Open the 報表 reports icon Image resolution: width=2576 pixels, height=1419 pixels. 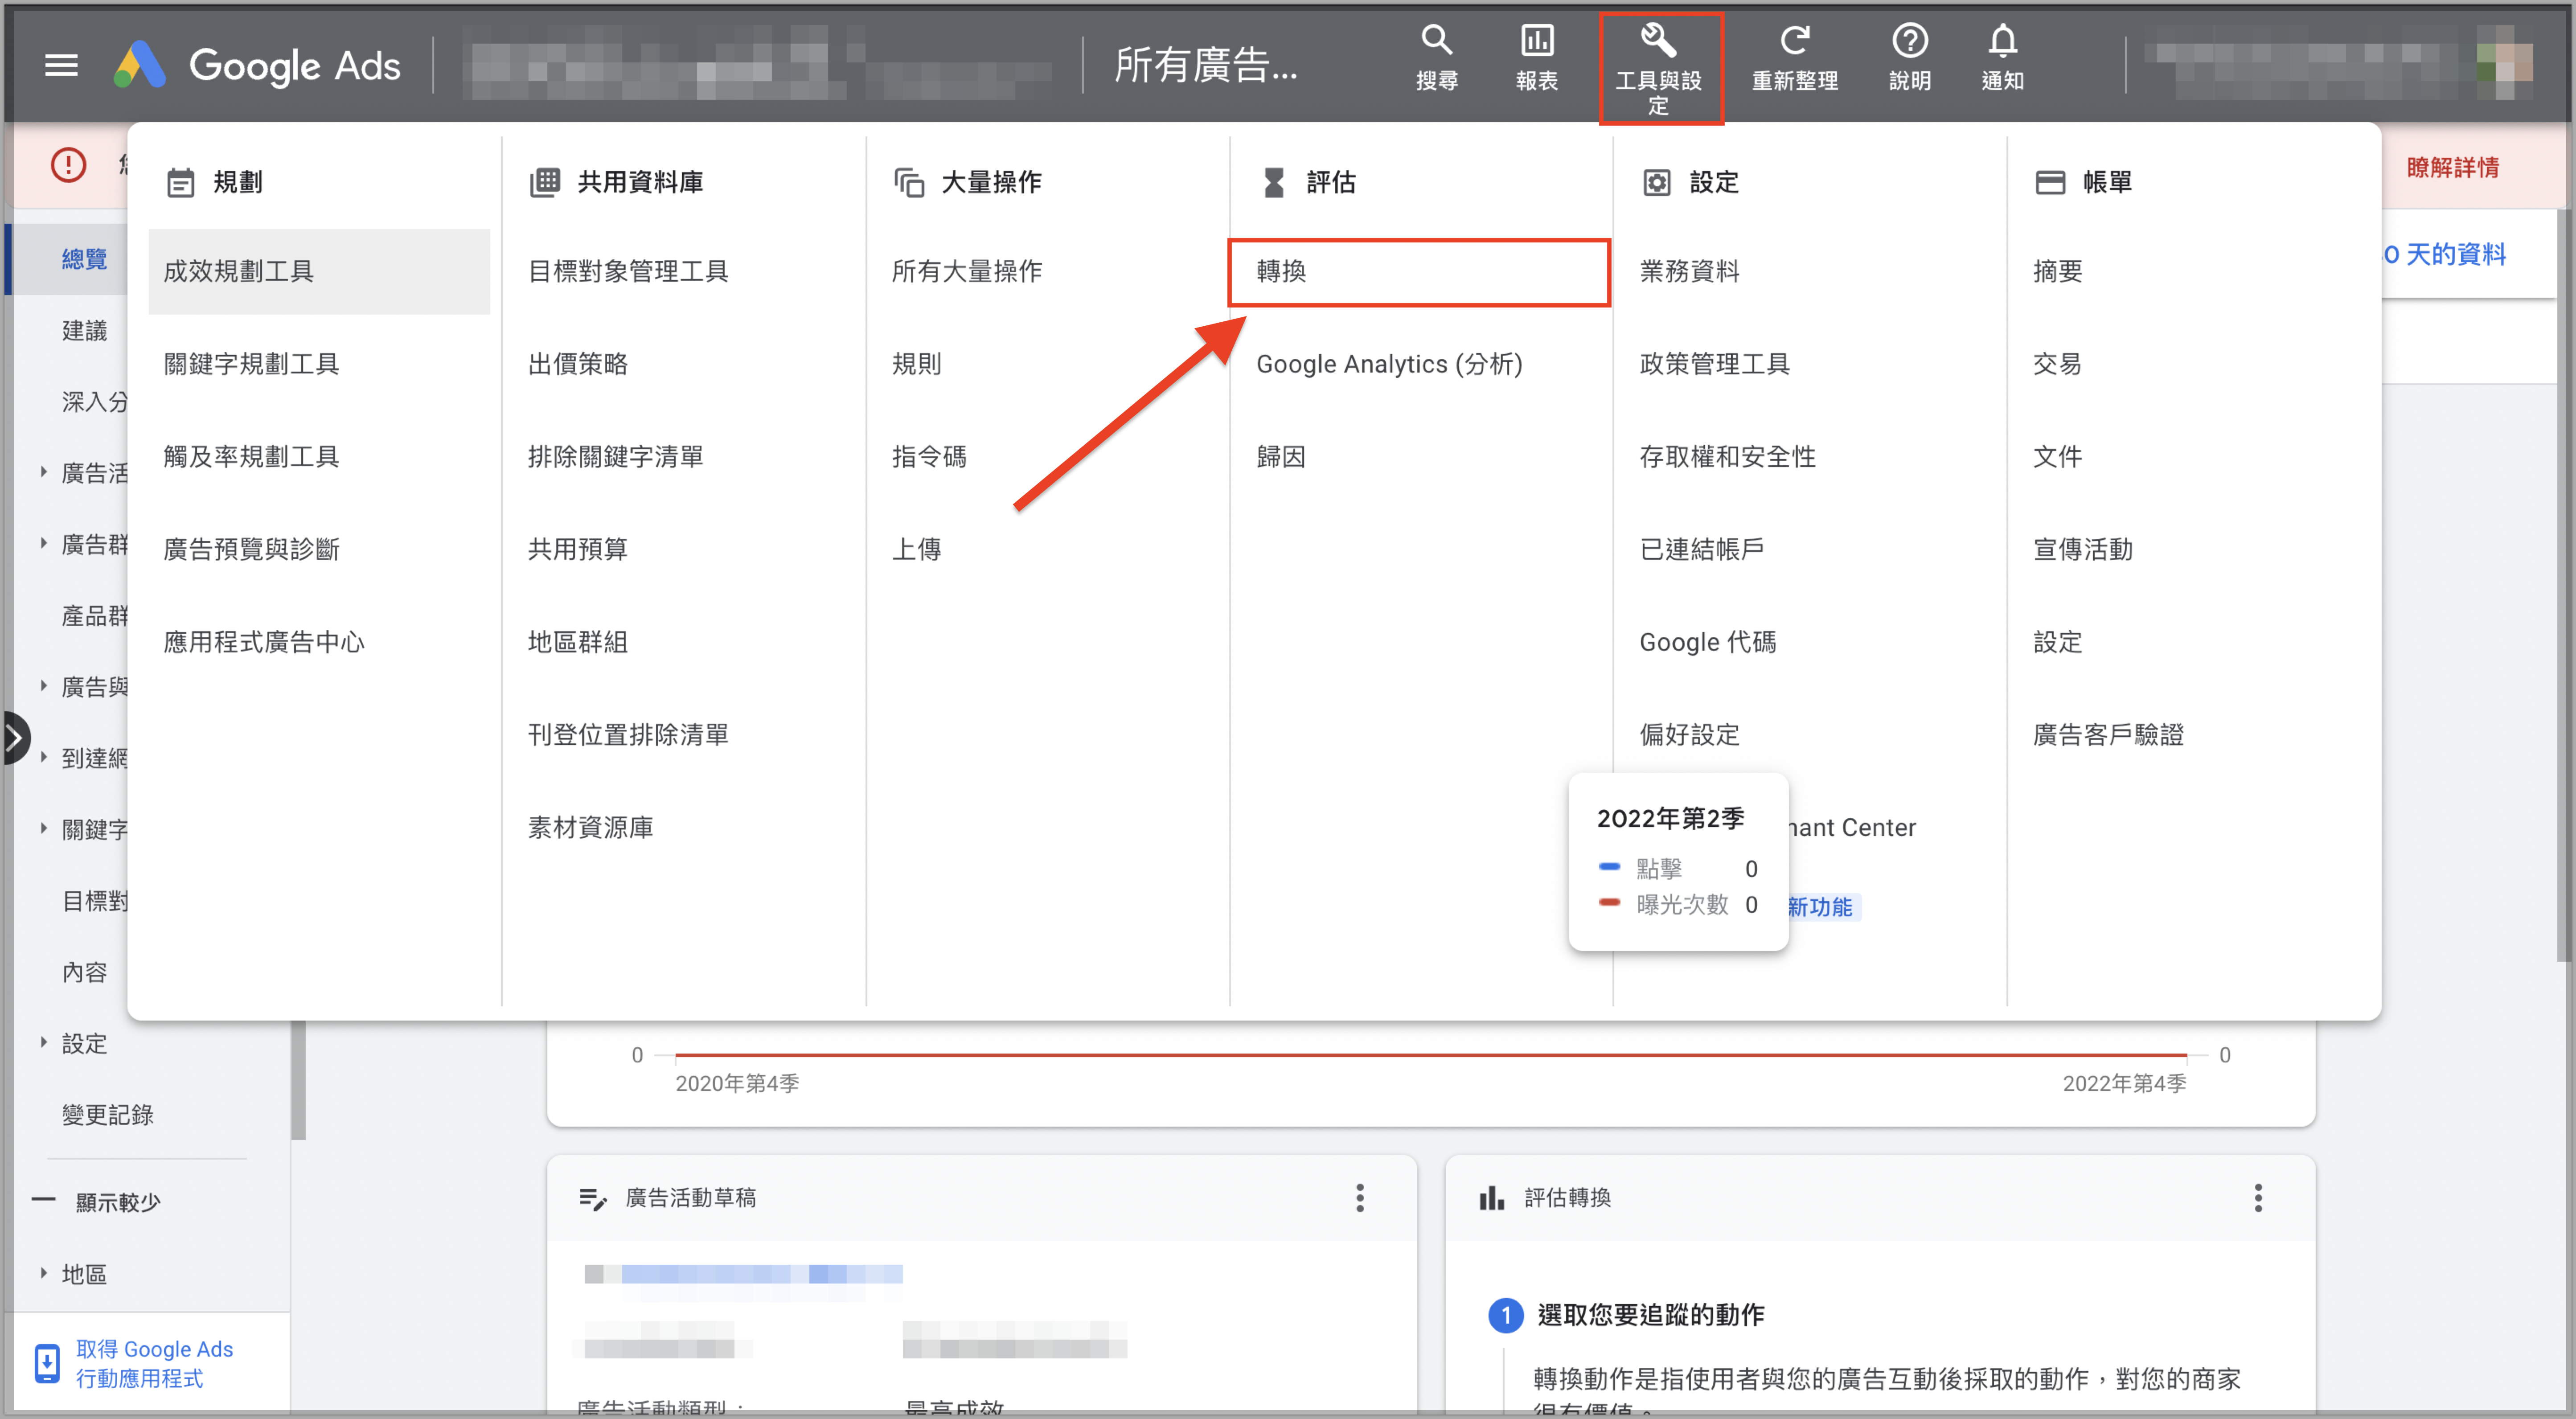click(x=1537, y=59)
